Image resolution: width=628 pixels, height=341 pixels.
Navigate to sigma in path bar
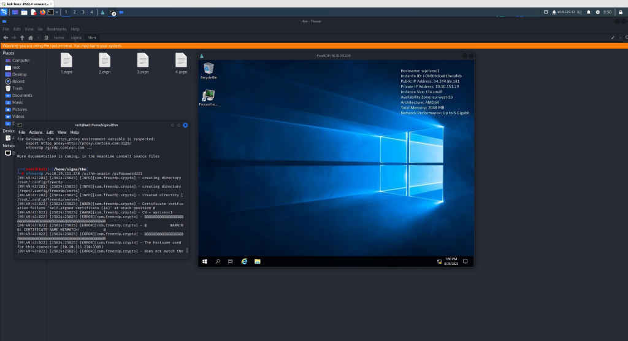(x=76, y=37)
